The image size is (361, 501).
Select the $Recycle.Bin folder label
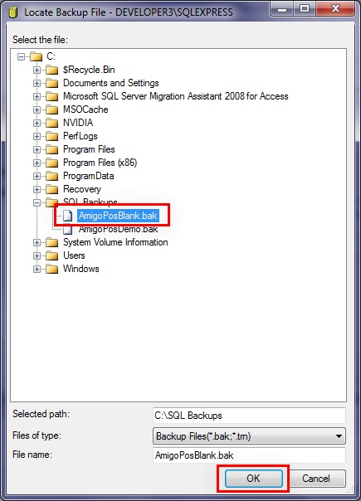pyautogui.click(x=89, y=70)
